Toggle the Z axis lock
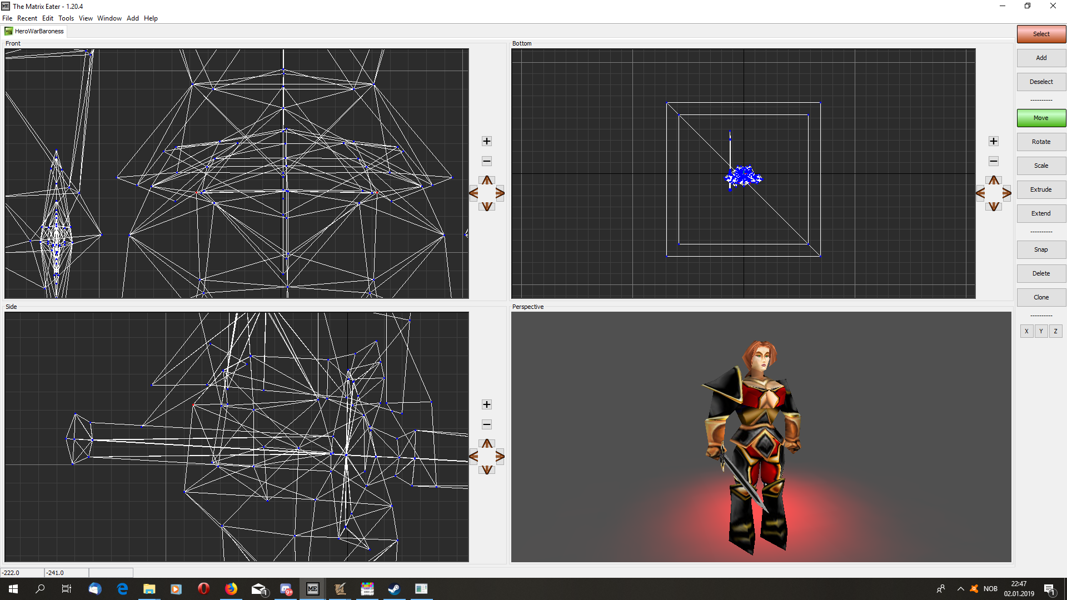 click(1055, 331)
